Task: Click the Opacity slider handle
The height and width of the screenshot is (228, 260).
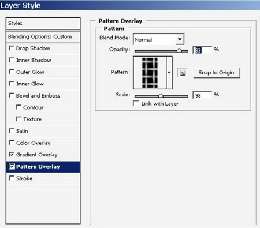Action: coord(179,50)
